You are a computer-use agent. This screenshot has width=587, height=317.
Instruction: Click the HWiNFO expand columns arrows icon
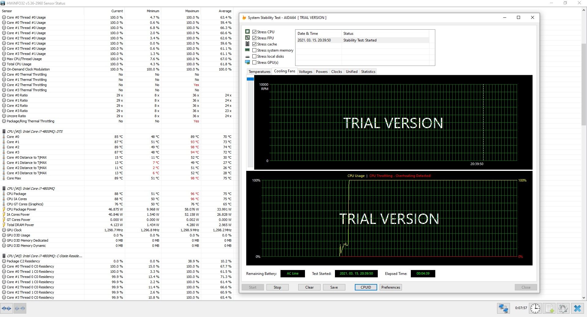tap(7, 308)
